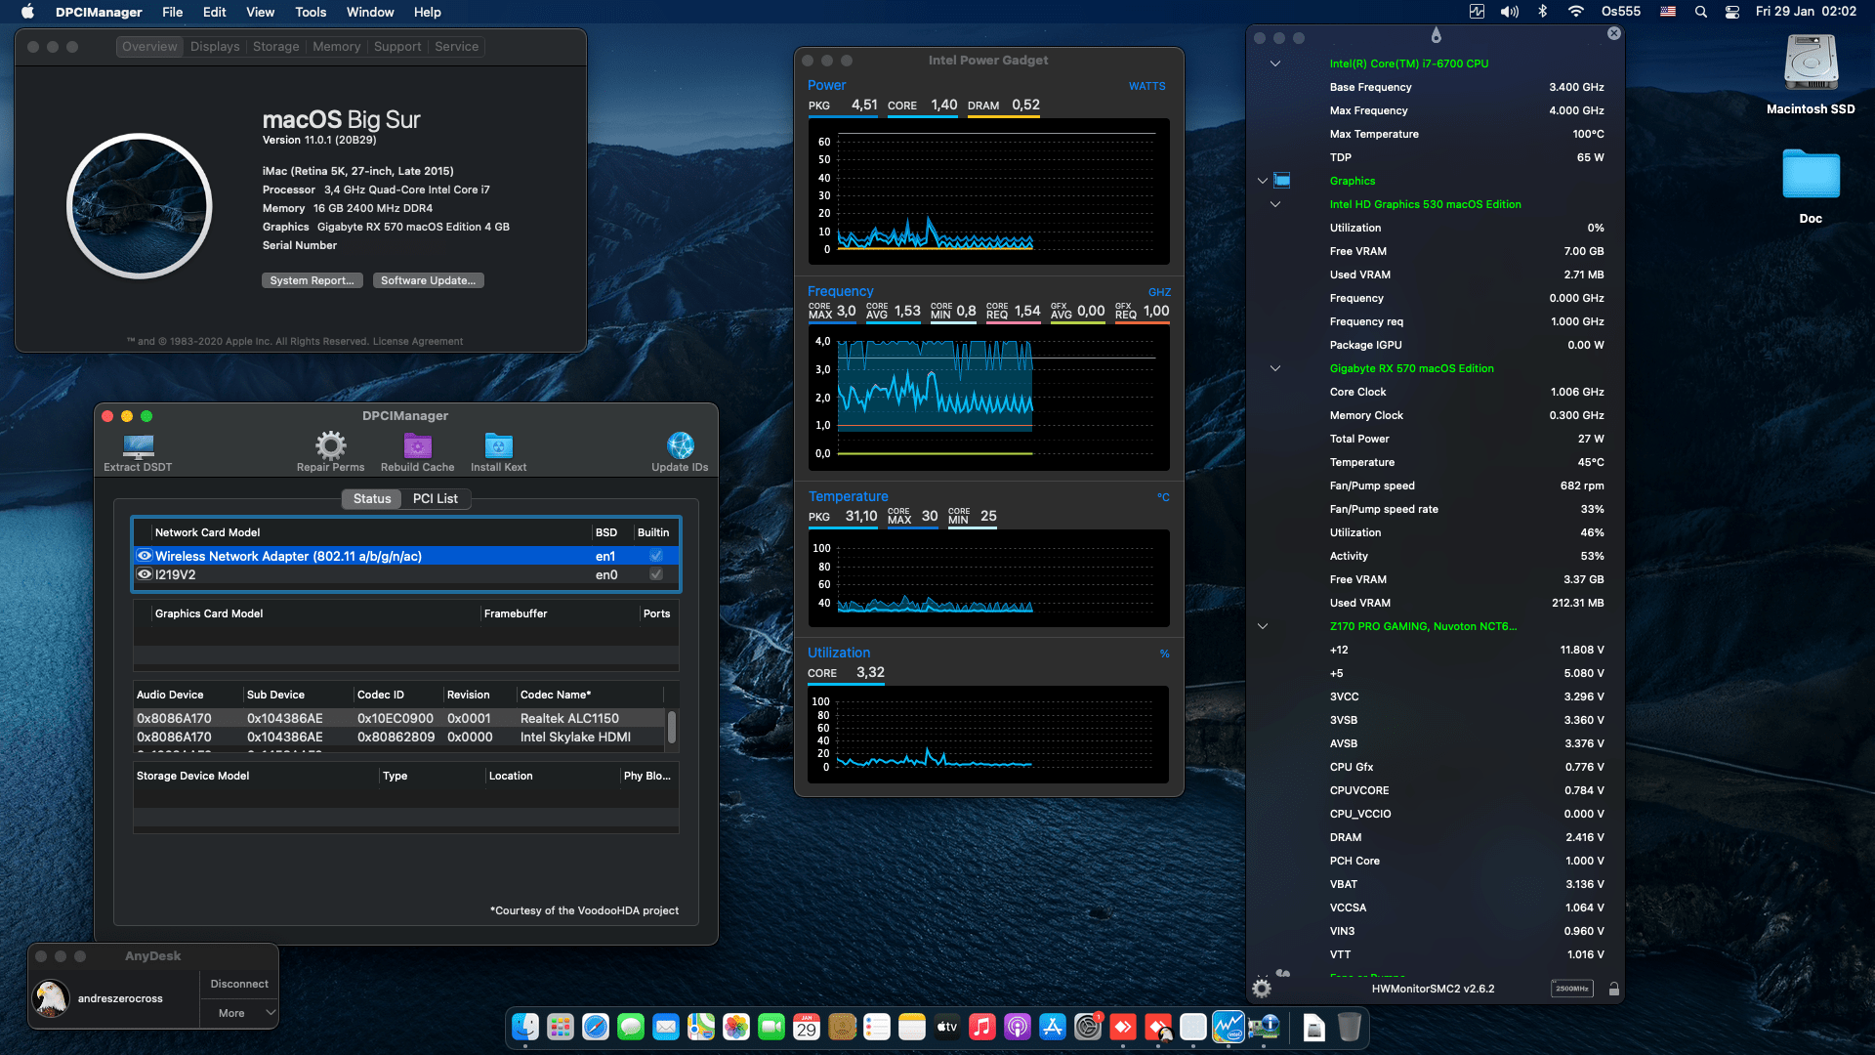This screenshot has width=1875, height=1055.
Task: Click the audio device list scrollbar
Action: 672,727
